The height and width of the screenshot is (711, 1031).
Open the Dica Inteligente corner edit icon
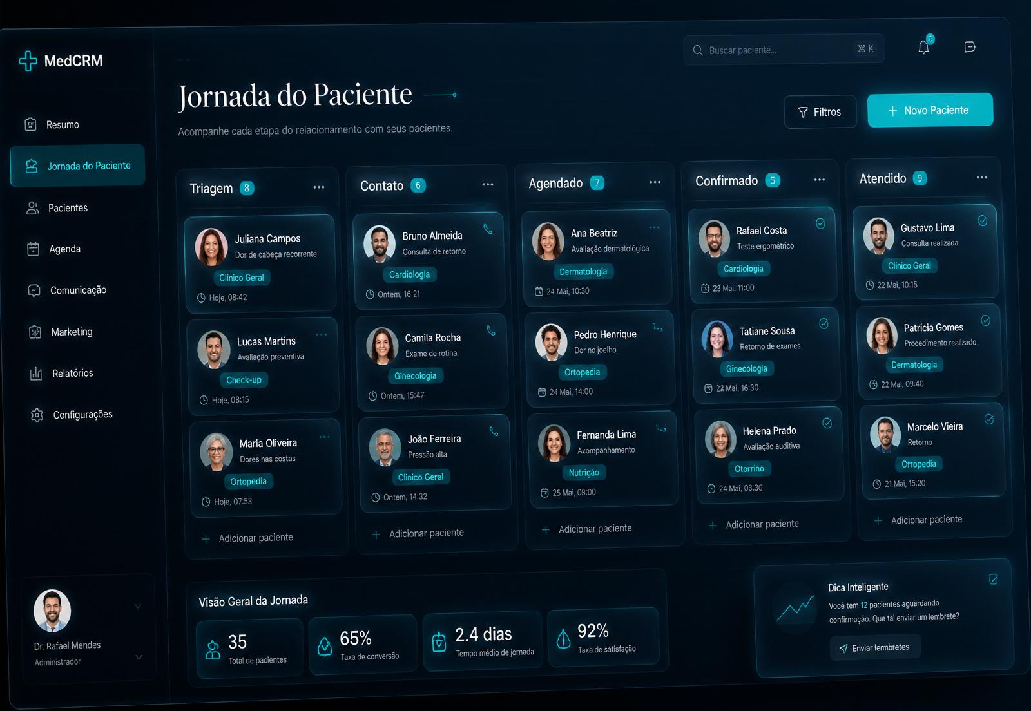pos(993,579)
